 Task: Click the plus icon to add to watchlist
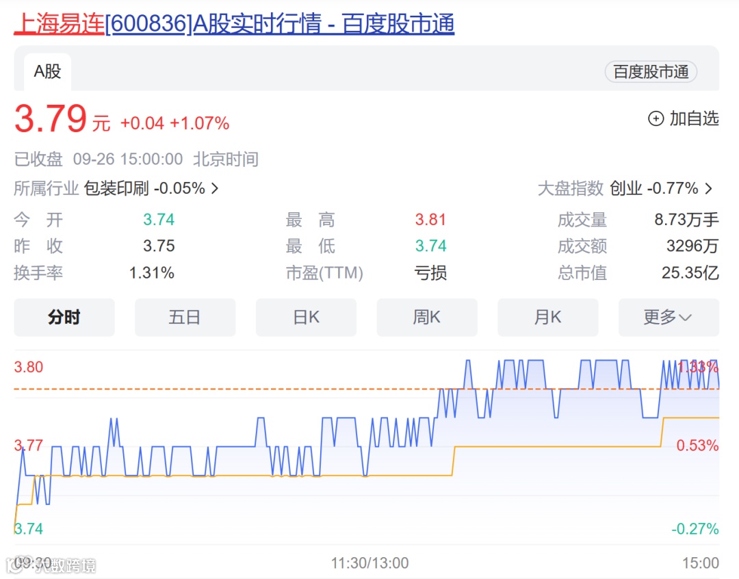click(x=656, y=118)
